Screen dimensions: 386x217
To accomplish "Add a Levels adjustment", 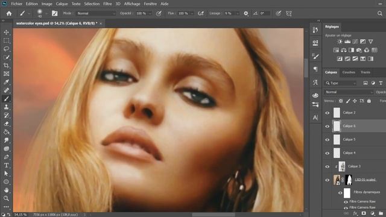I will coord(347,42).
